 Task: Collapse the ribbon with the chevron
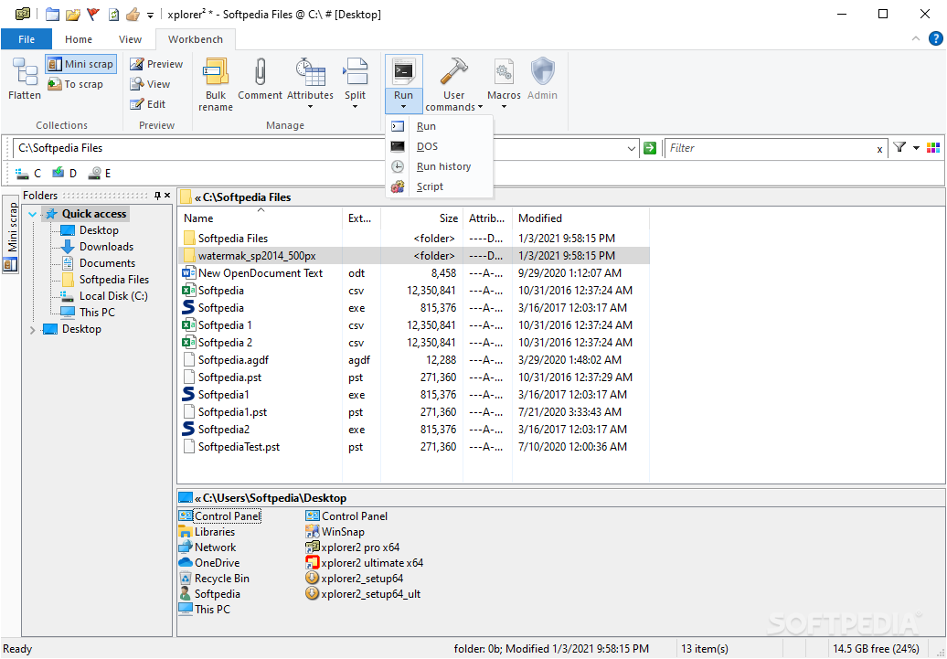(x=916, y=38)
